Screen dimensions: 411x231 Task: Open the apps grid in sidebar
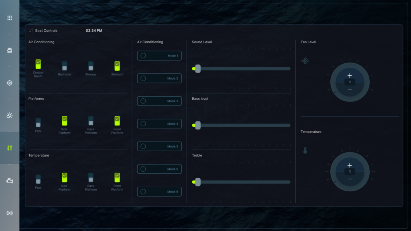[x=10, y=18]
